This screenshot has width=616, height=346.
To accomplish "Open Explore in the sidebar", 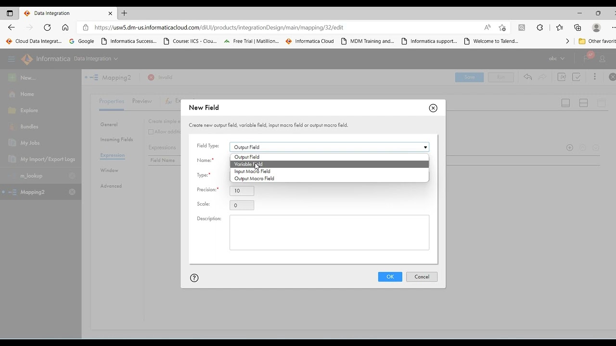I will pyautogui.click(x=29, y=111).
